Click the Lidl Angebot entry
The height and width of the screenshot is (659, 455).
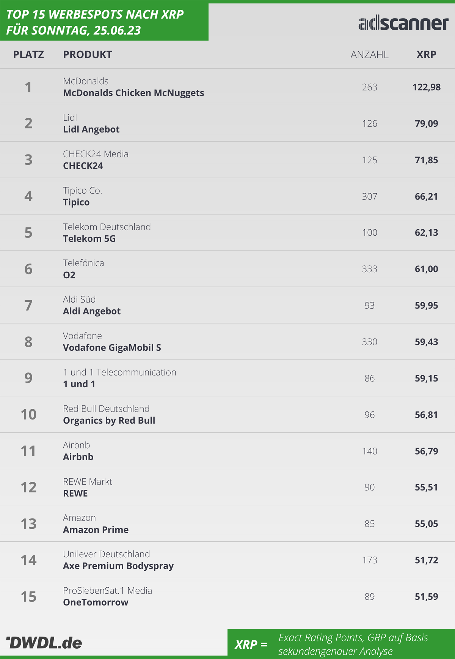(x=91, y=129)
